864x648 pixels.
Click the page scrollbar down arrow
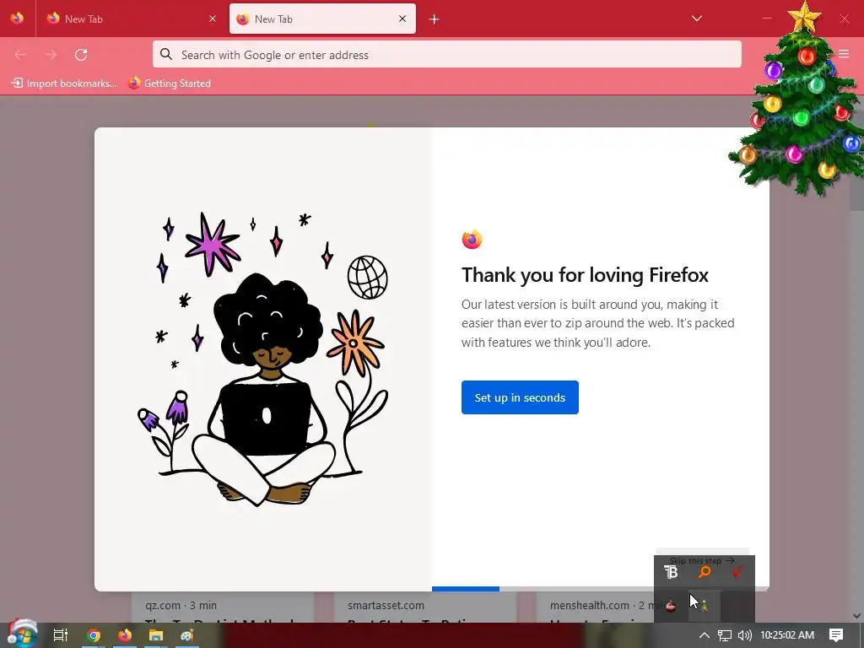tap(857, 616)
